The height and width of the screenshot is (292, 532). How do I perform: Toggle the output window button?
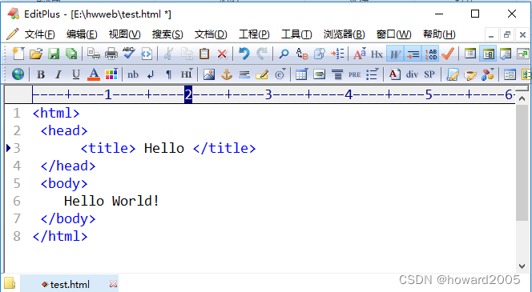(x=506, y=54)
